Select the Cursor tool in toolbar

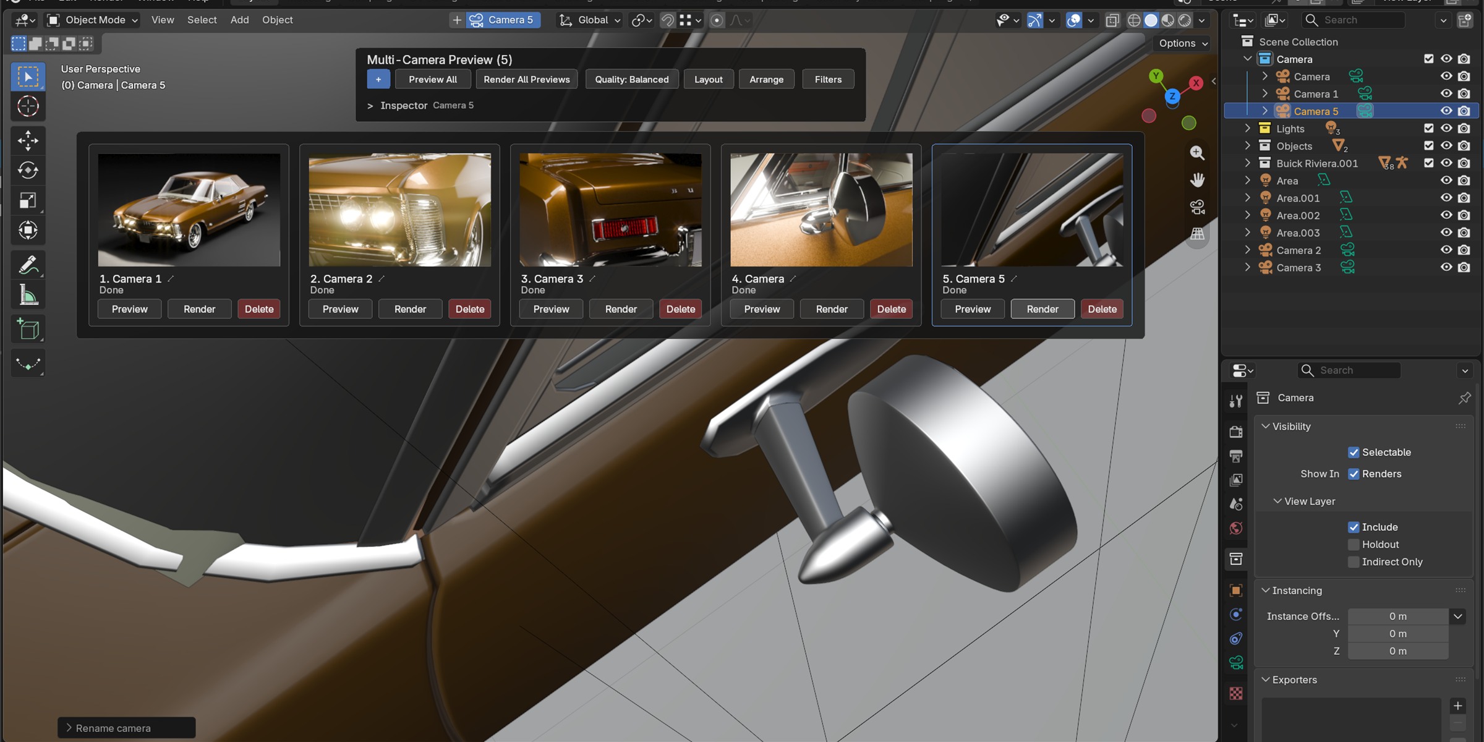tap(28, 106)
